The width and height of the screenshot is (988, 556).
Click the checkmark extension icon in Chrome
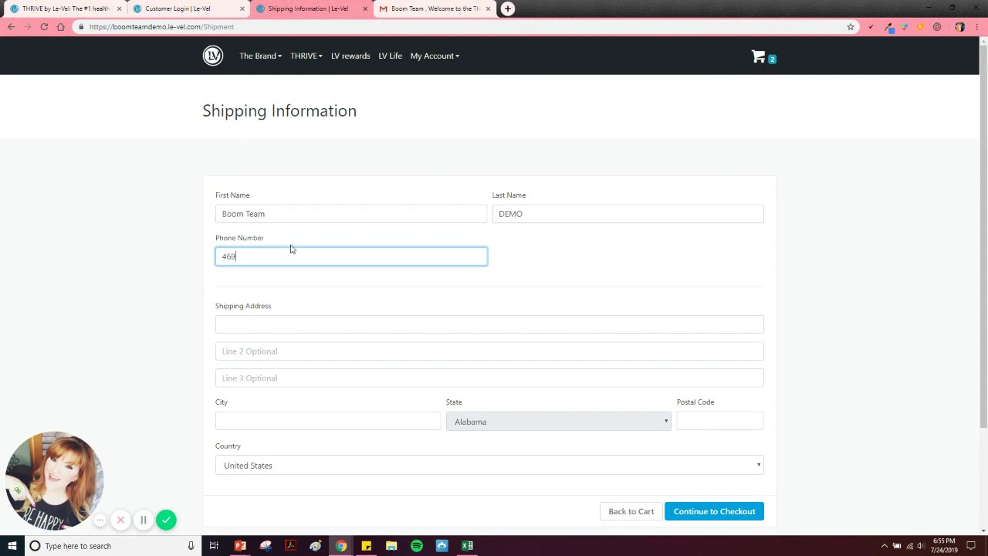[871, 27]
